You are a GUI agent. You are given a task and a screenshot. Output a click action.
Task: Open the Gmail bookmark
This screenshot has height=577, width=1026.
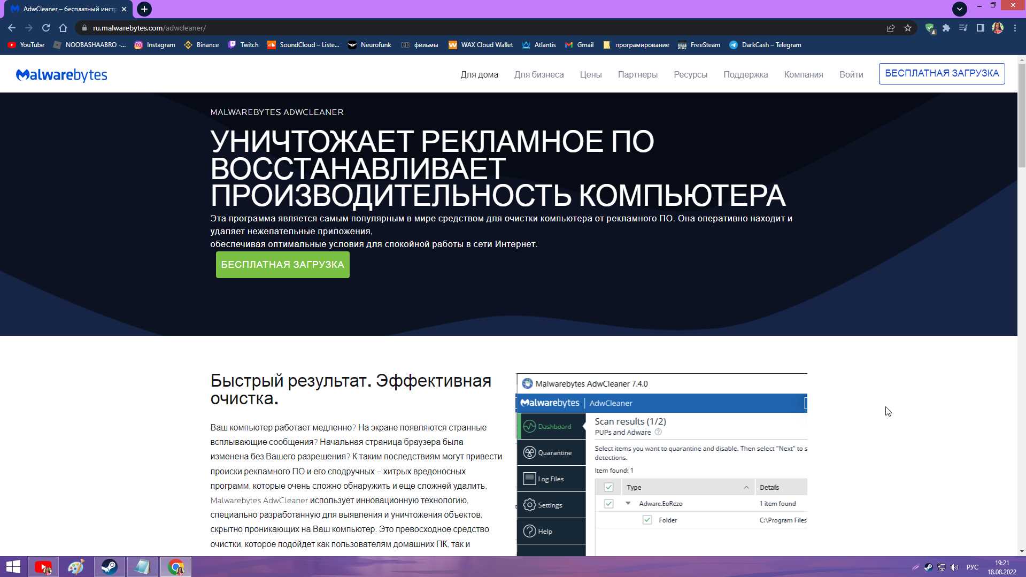580,45
